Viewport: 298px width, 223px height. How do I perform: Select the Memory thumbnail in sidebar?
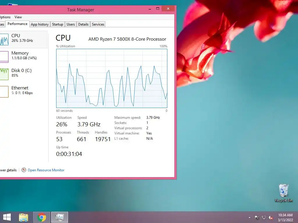[x=4, y=57]
